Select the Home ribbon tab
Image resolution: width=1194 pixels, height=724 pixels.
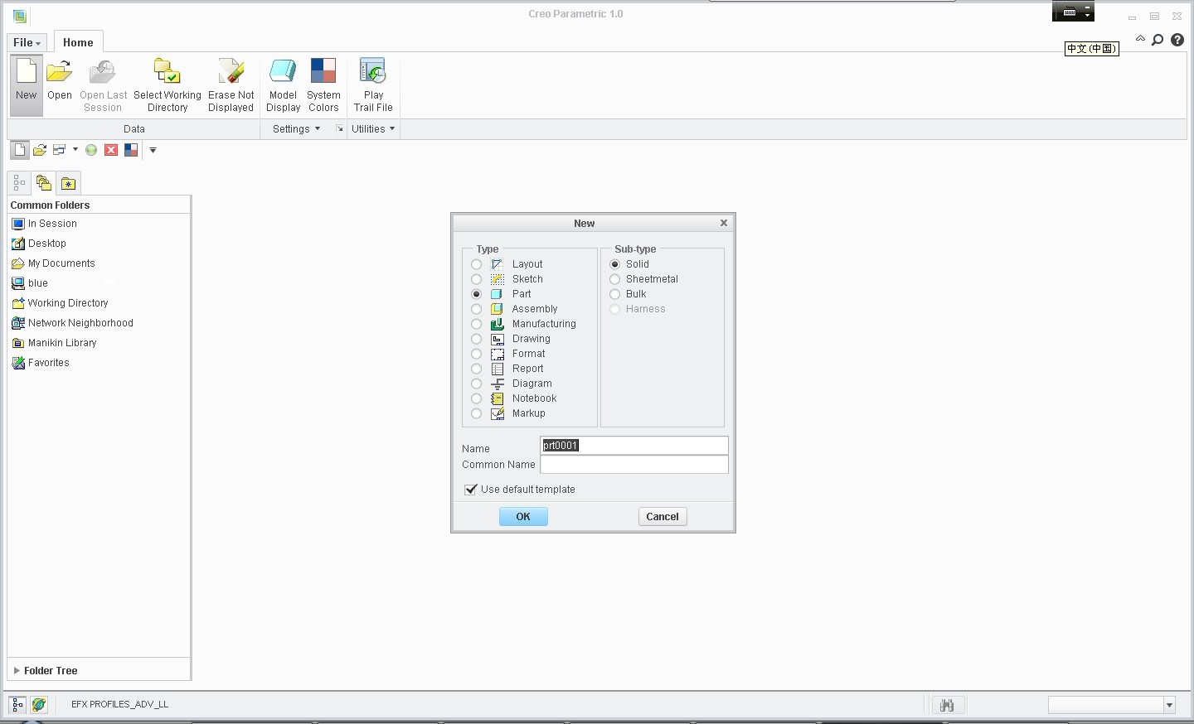click(x=78, y=42)
